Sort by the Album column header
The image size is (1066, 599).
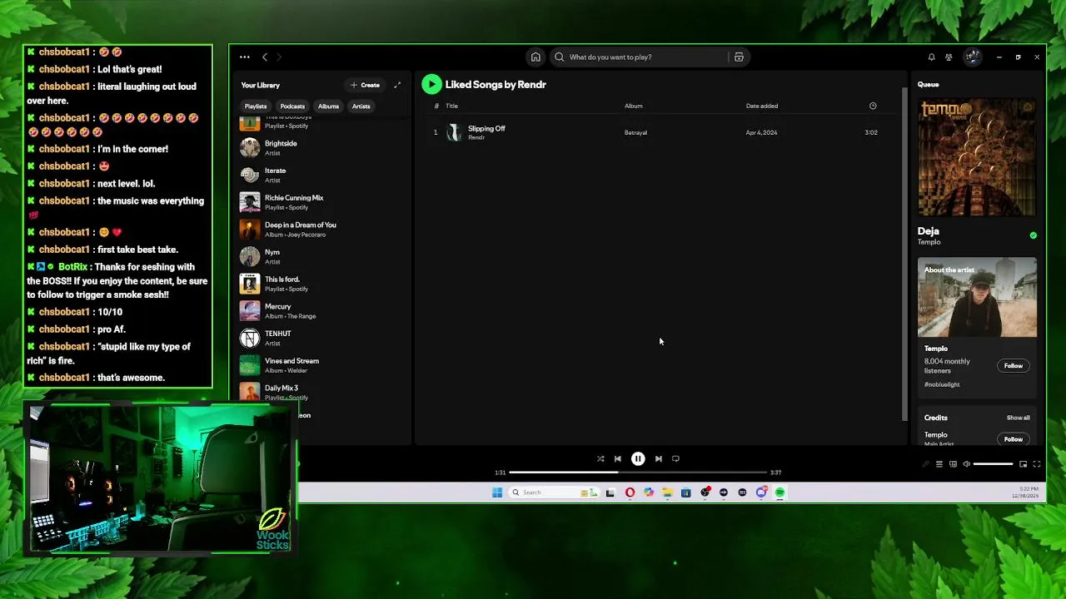(634, 106)
